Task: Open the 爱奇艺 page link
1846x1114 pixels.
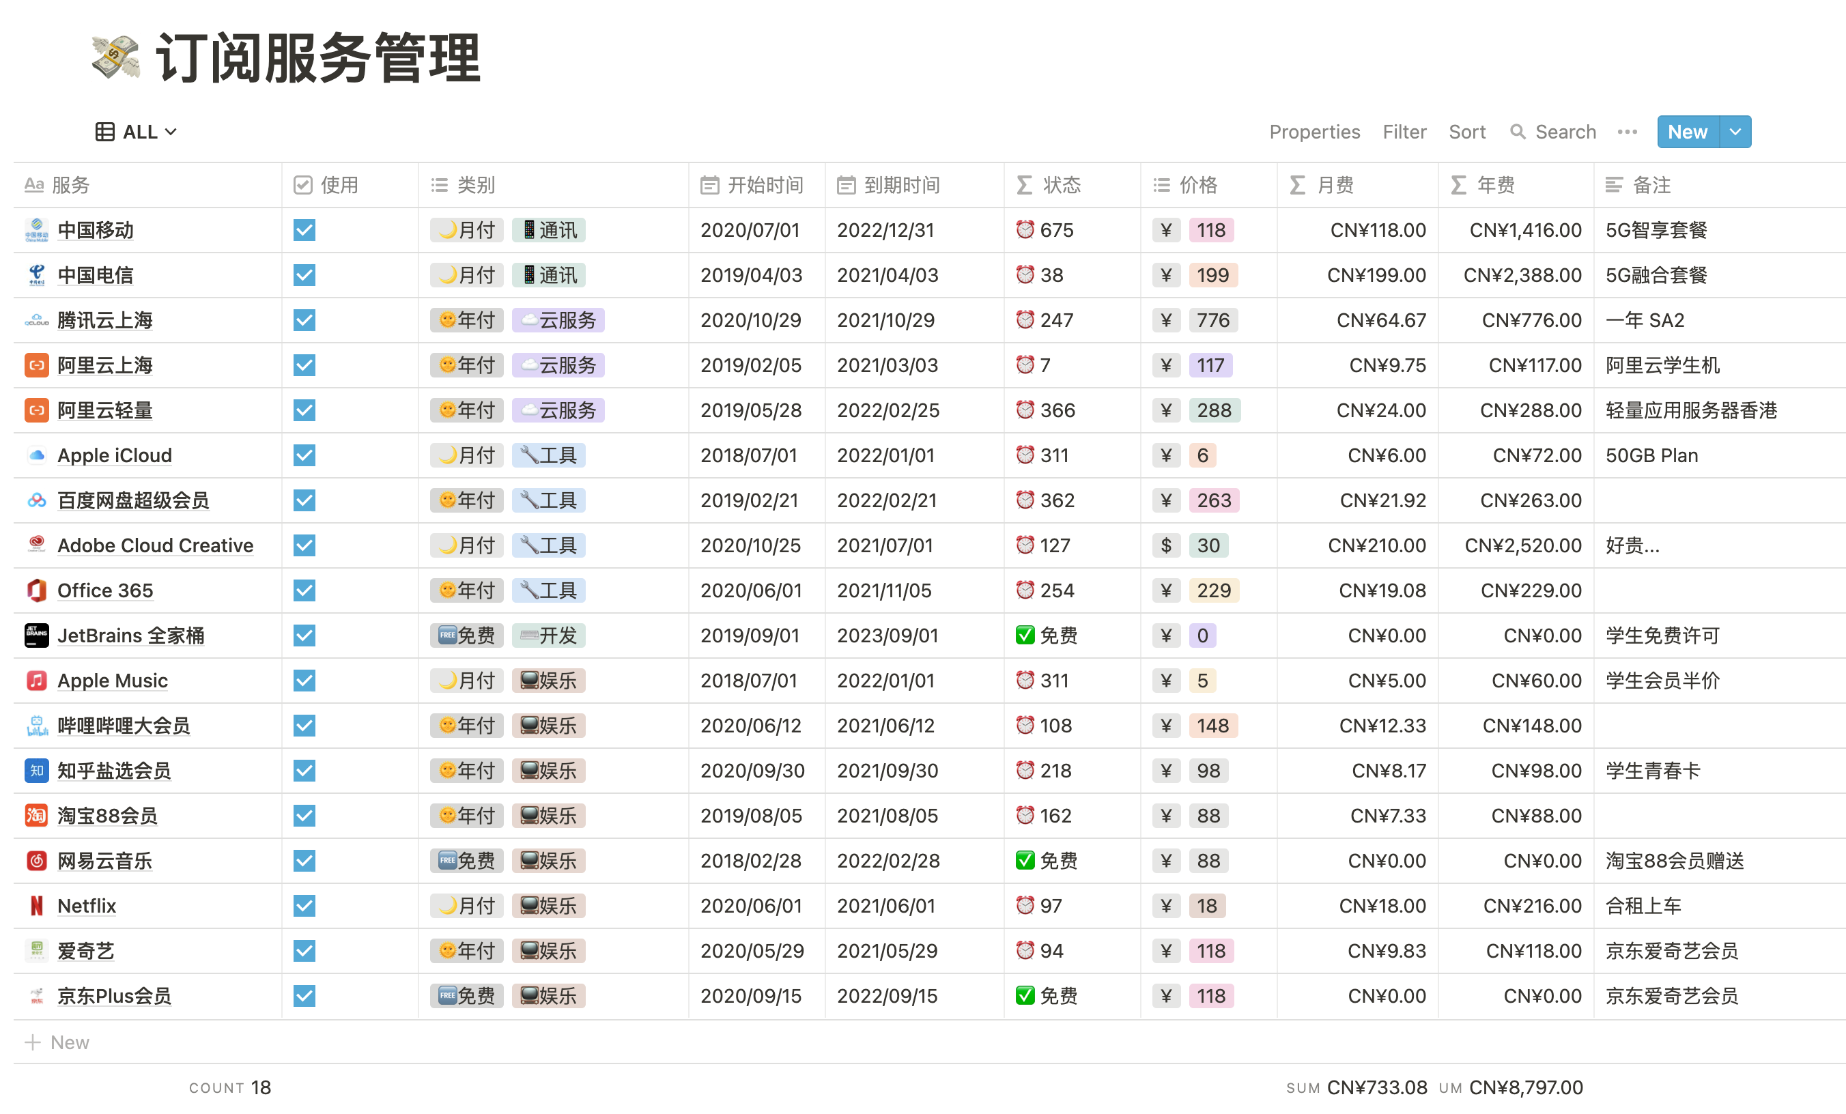Action: (85, 951)
